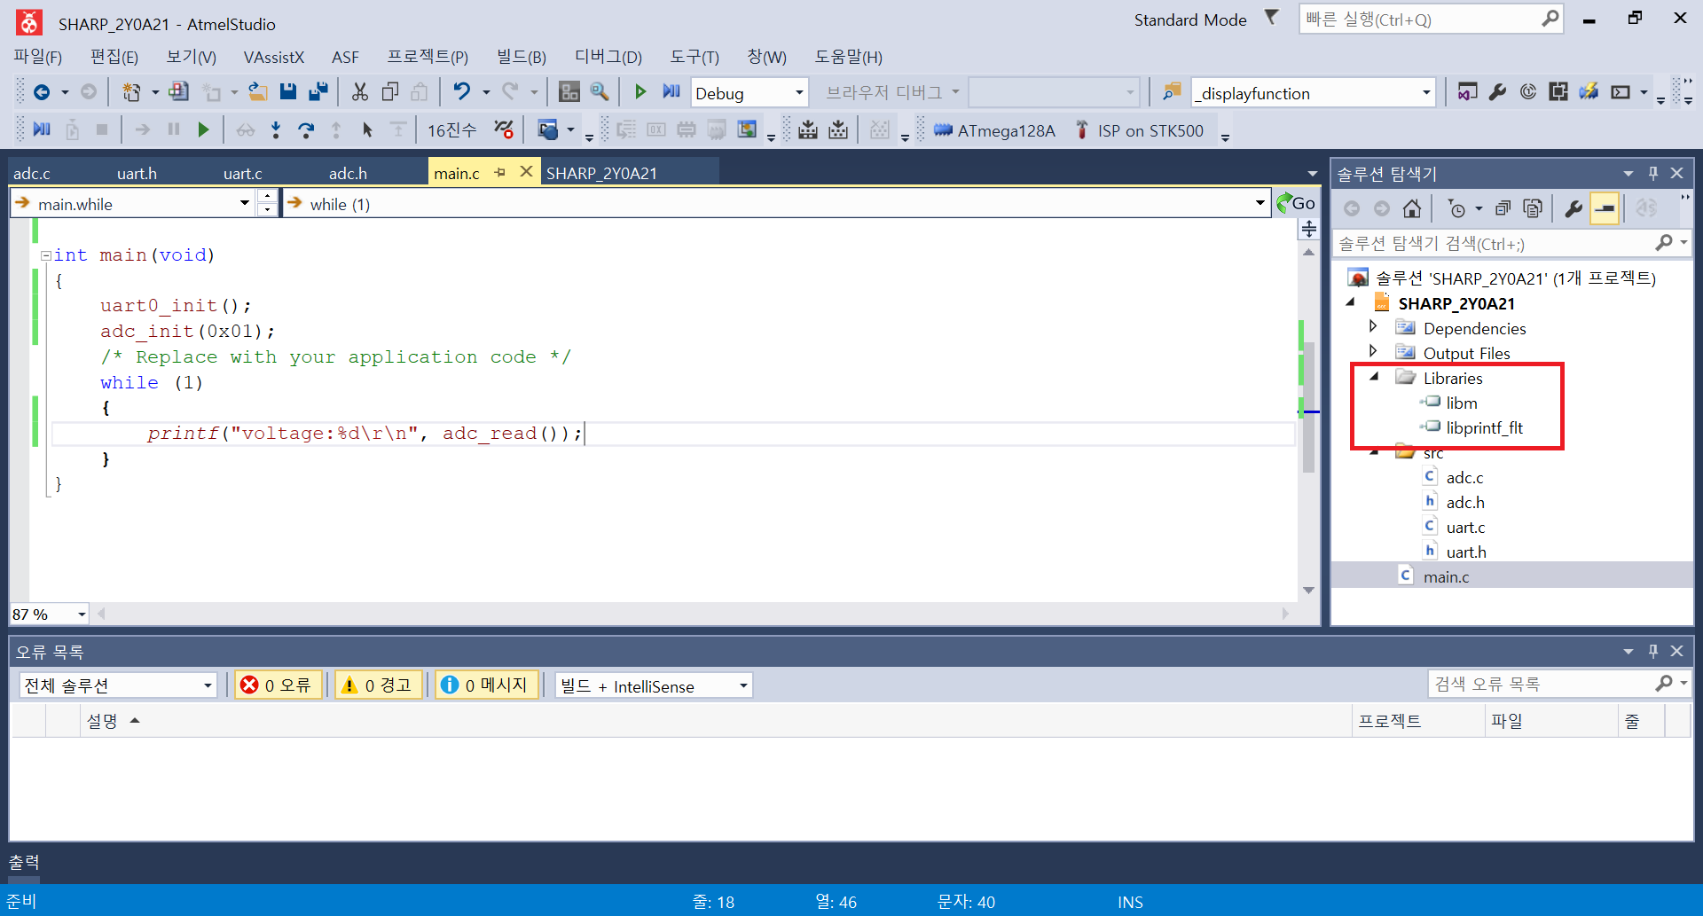The height and width of the screenshot is (916, 1703).
Task: Toggle the 0 메시지 messages filter
Action: point(486,685)
